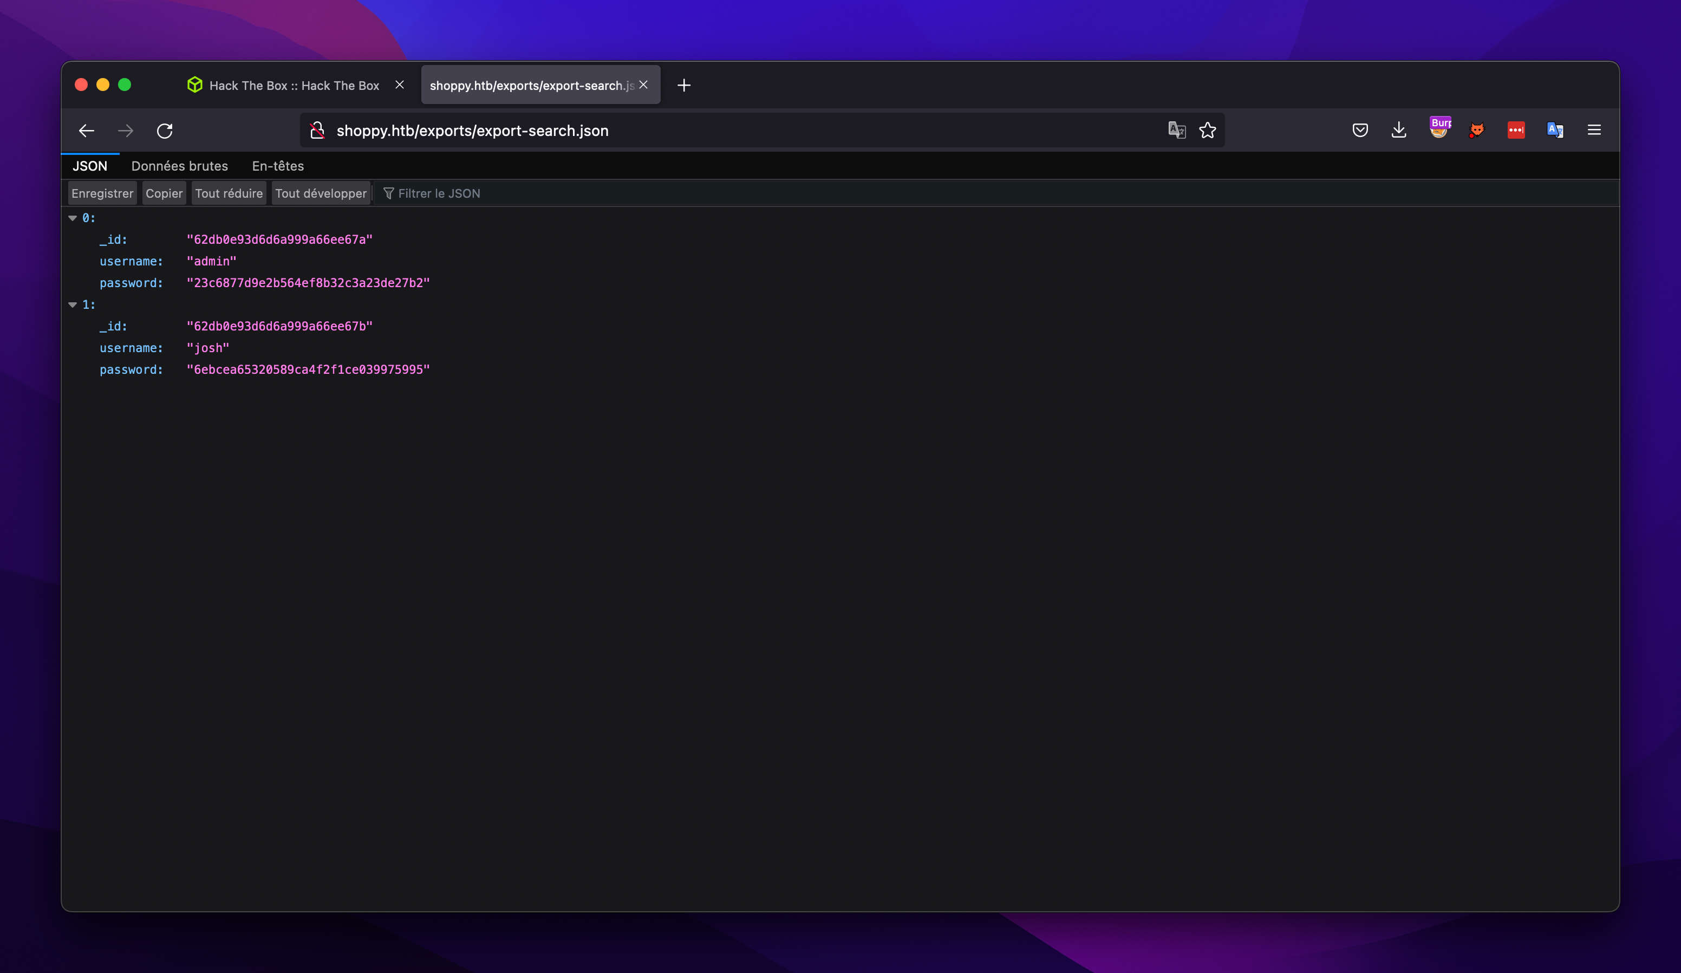1681x973 pixels.
Task: Select josh's _id value ending 67b
Action: coord(279,326)
